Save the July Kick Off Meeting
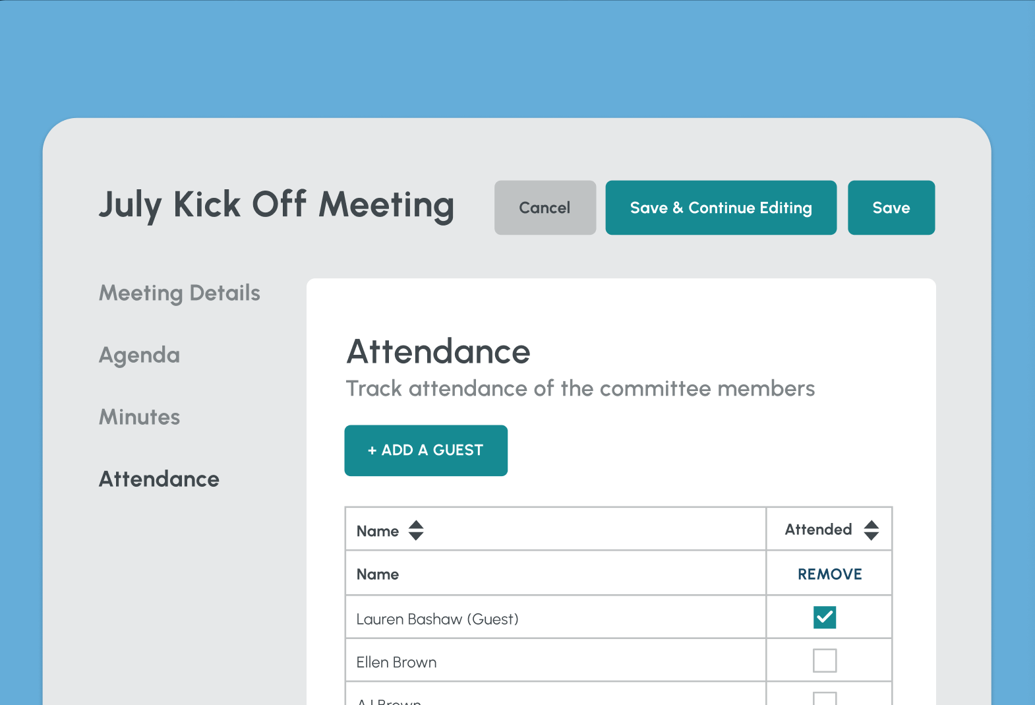 click(891, 208)
